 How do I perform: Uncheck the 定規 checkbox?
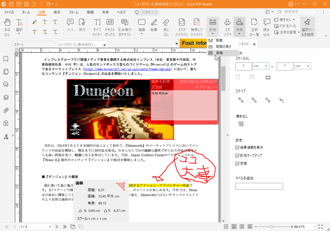(x=237, y=163)
